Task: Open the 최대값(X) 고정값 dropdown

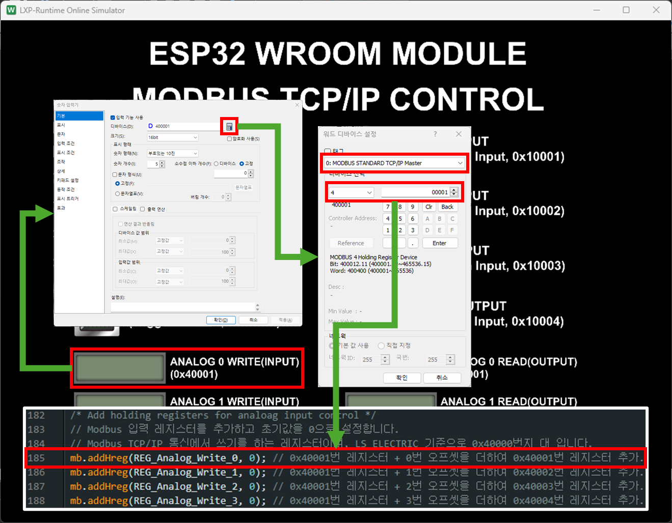Action: point(170,251)
